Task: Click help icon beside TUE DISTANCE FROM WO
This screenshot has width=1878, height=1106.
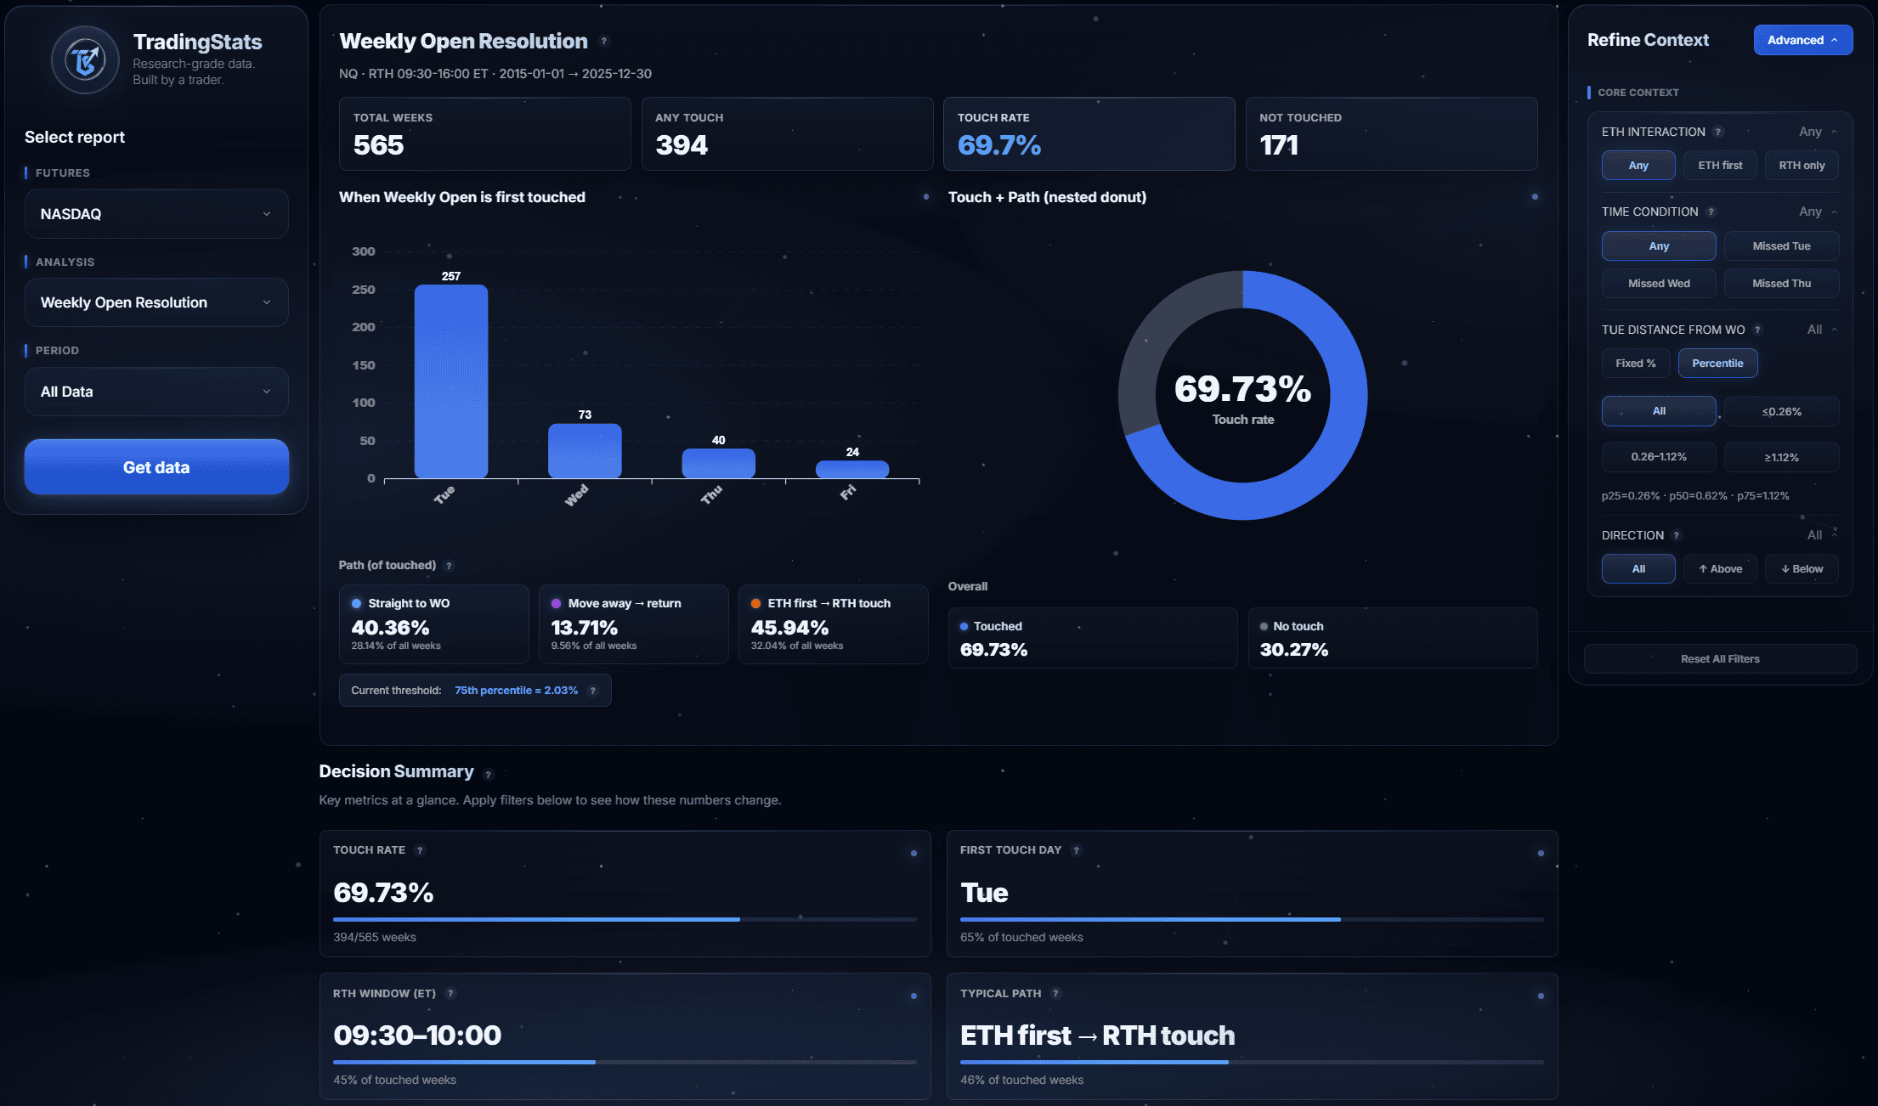Action: (1758, 330)
